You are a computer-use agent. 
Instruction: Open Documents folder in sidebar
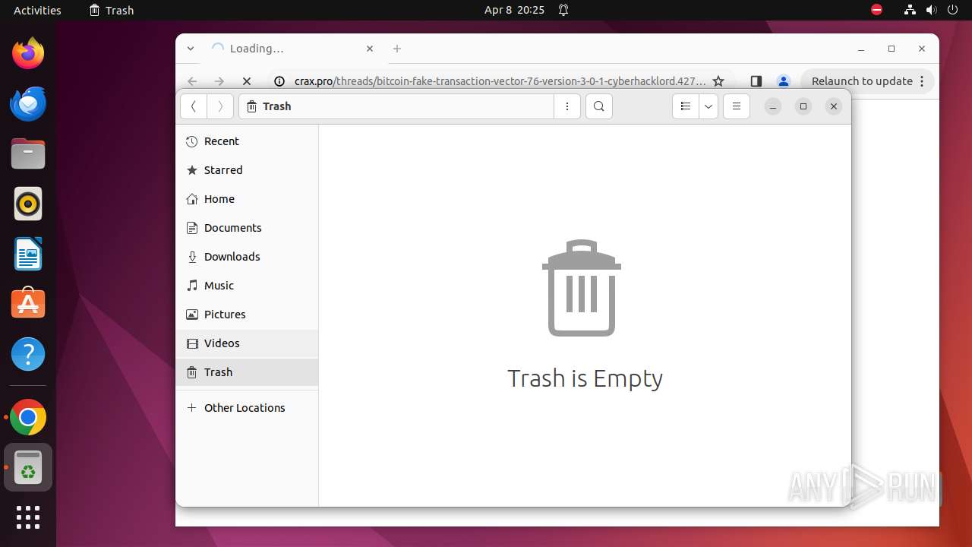coord(247,228)
